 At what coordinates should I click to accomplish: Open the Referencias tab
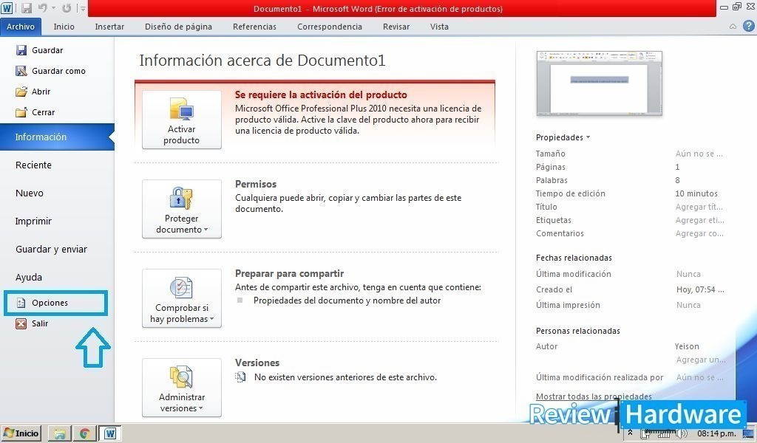click(254, 27)
